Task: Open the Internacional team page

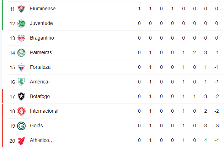Action: [x=44, y=111]
